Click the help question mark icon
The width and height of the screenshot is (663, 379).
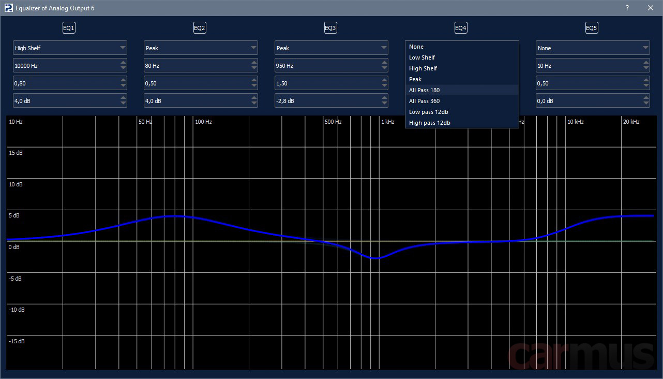[x=627, y=8]
